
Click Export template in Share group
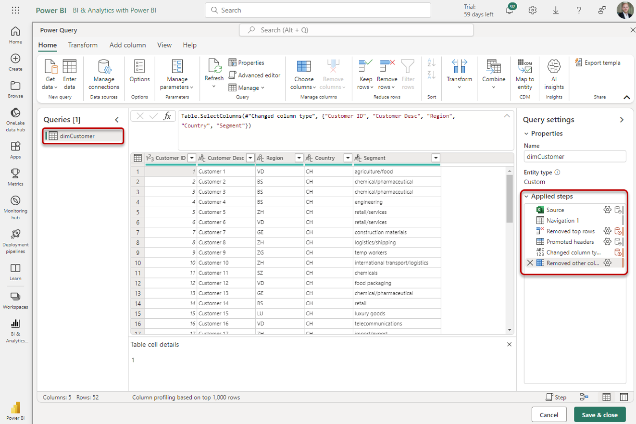tap(598, 62)
